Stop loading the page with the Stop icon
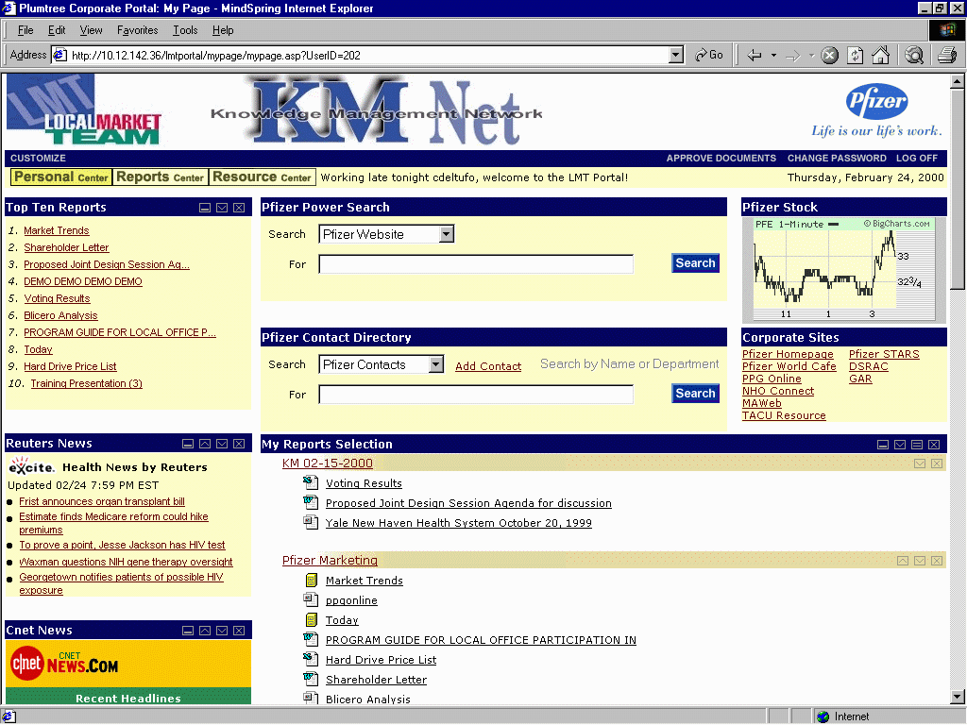The height and width of the screenshot is (725, 967). (829, 56)
